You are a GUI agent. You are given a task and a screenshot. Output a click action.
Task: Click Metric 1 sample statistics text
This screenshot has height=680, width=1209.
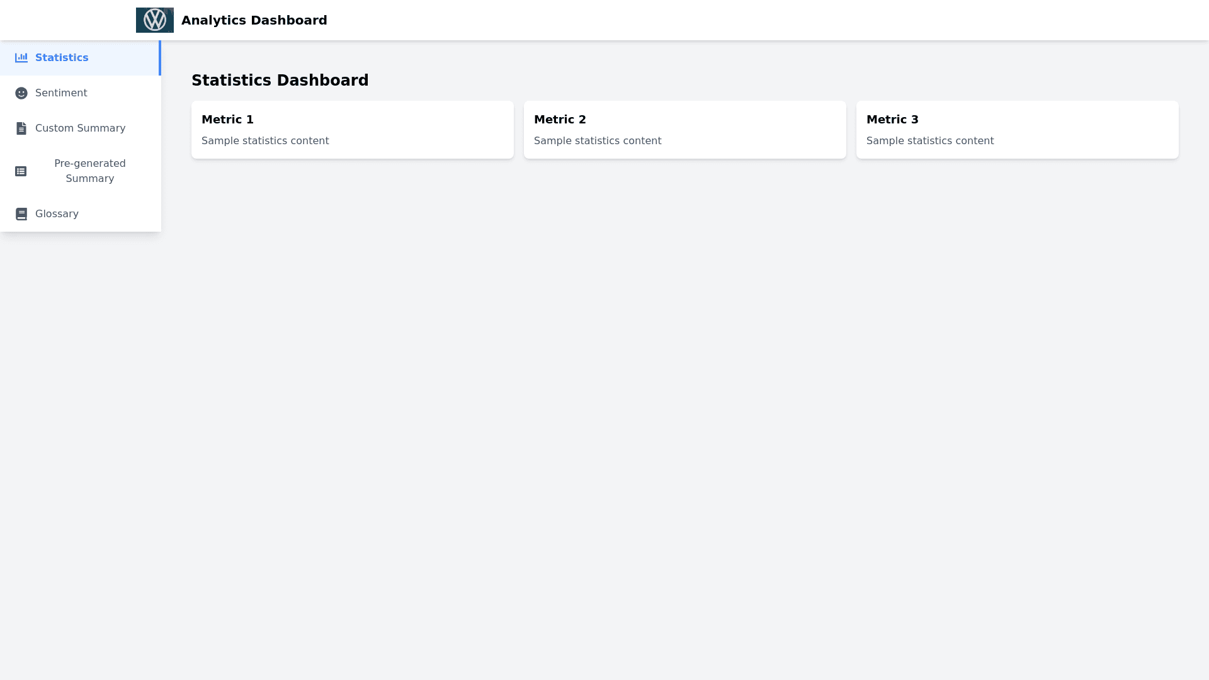[x=265, y=141]
